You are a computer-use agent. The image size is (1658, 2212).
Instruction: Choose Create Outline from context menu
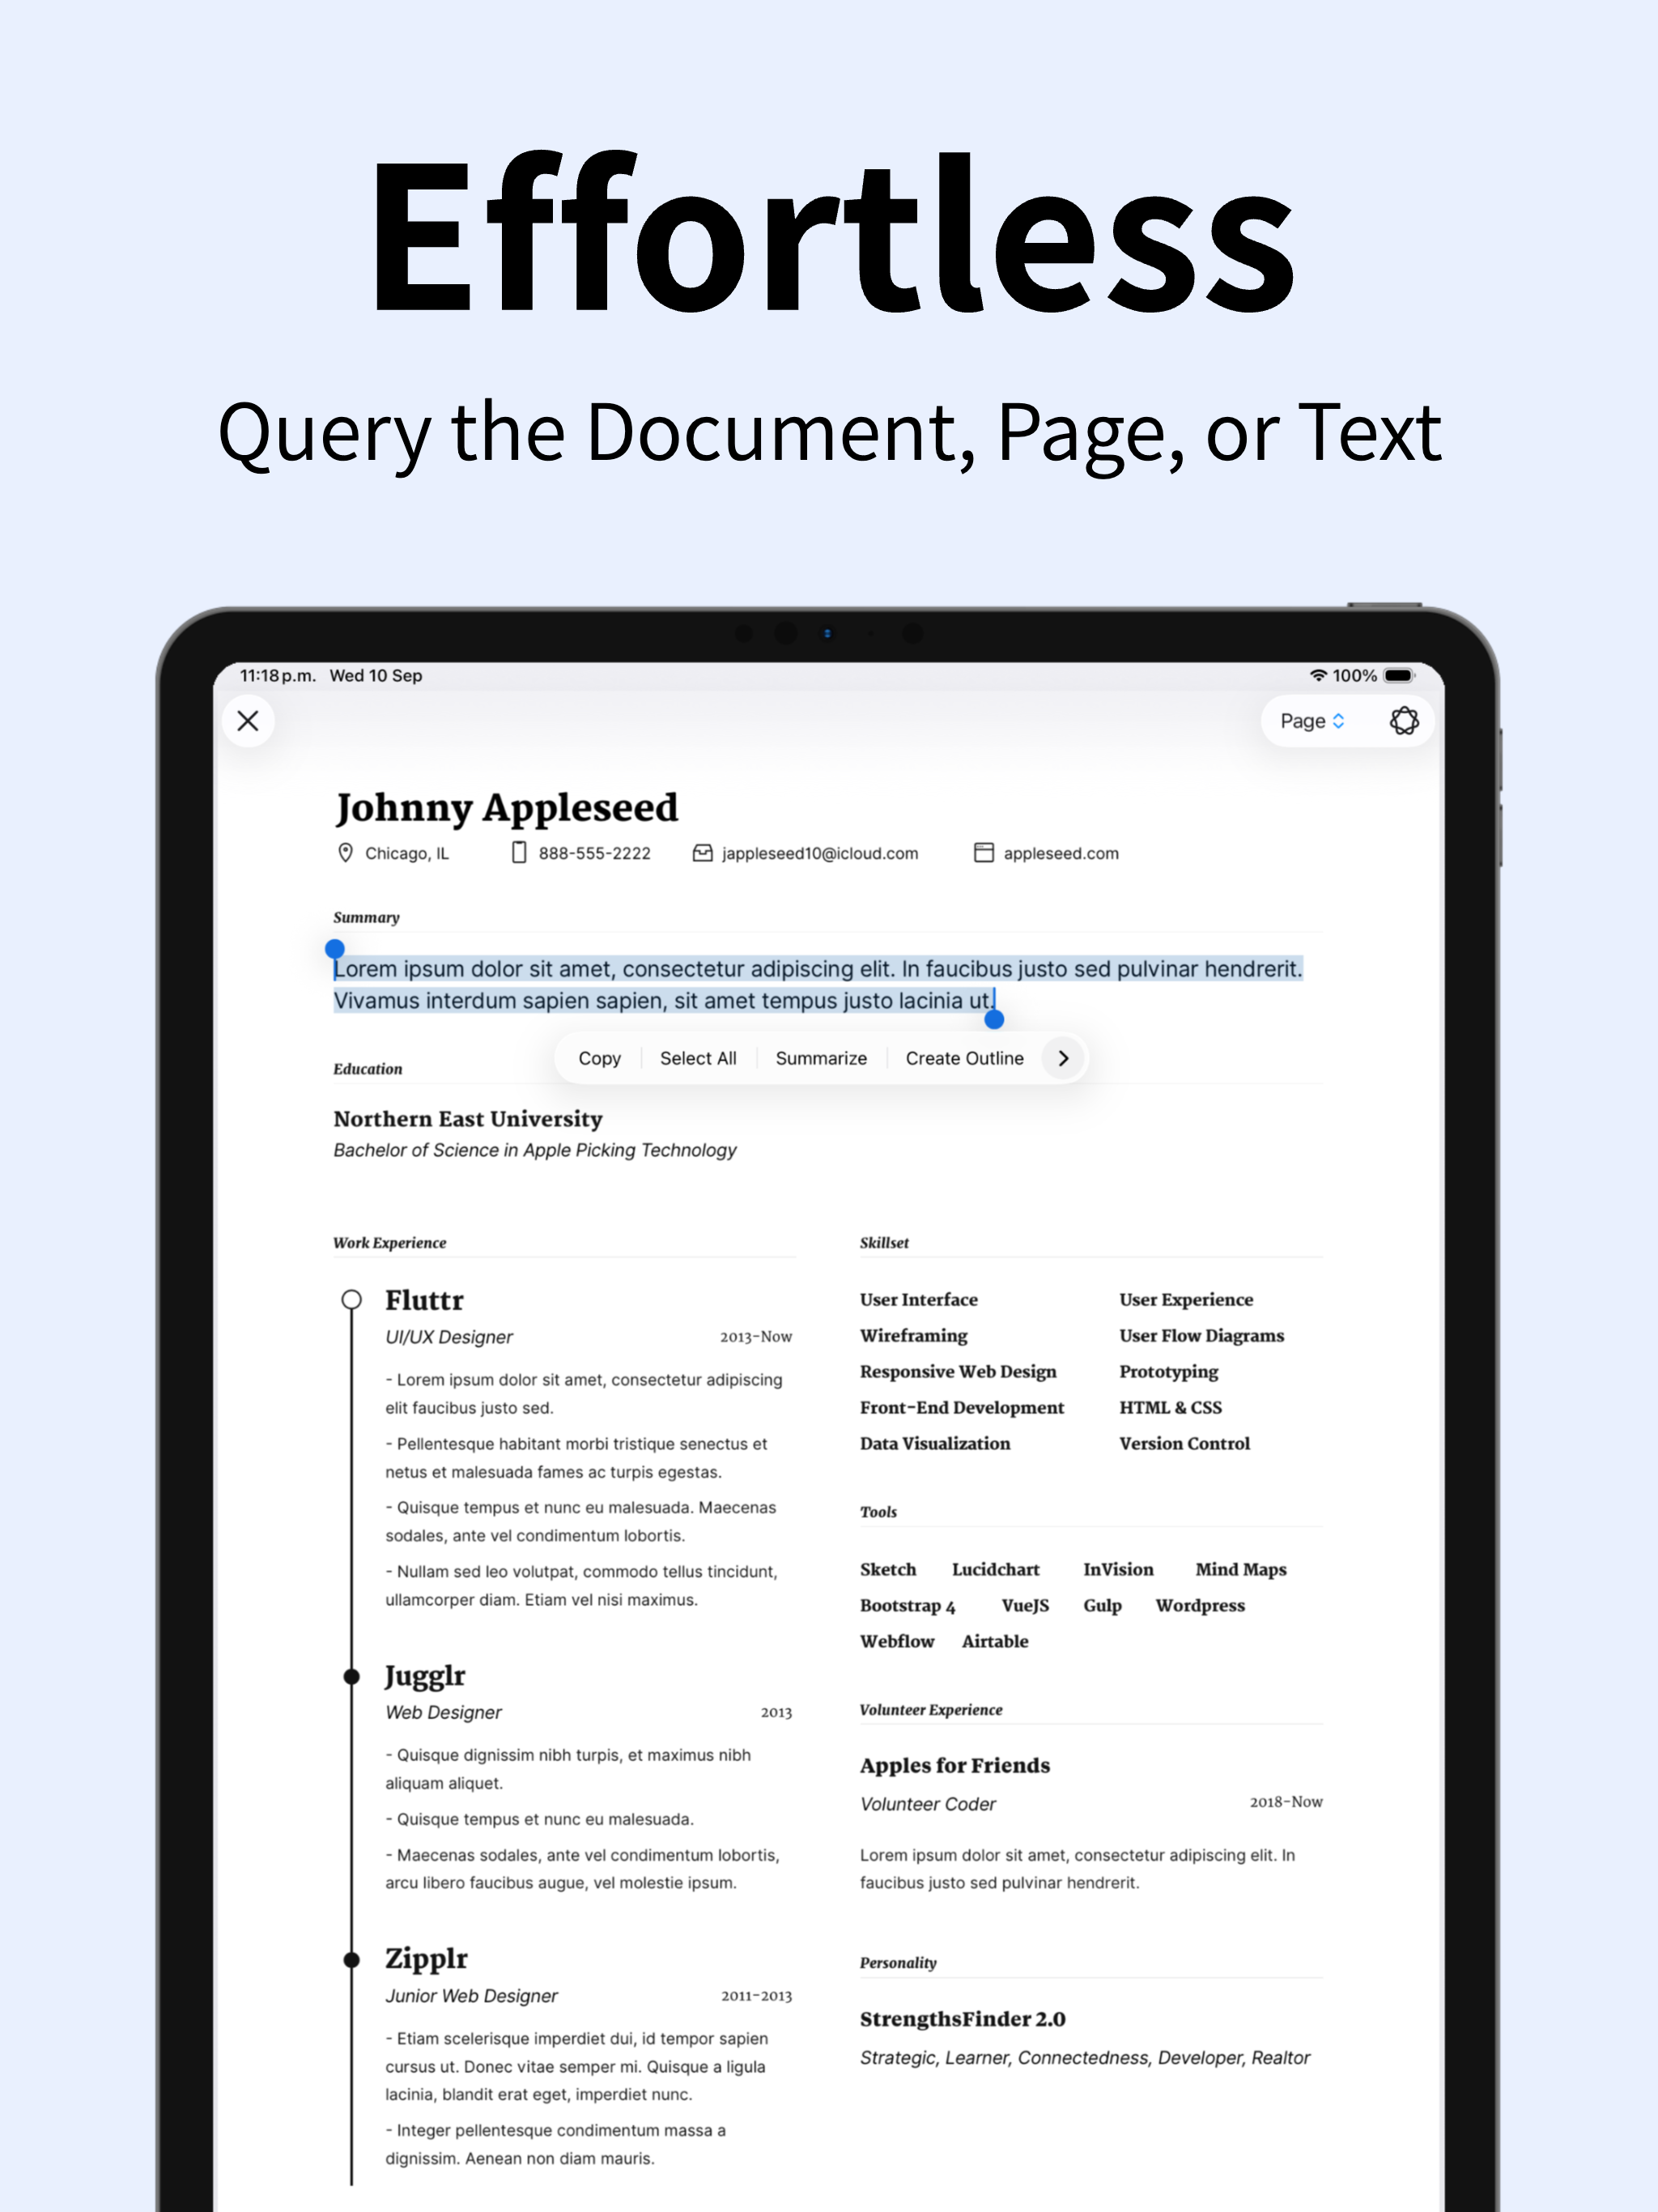pos(964,1058)
